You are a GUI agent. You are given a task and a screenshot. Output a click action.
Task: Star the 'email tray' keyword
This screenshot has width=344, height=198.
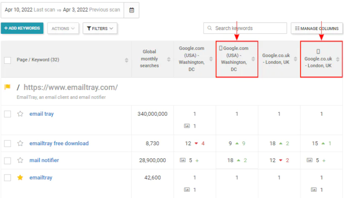(20, 114)
